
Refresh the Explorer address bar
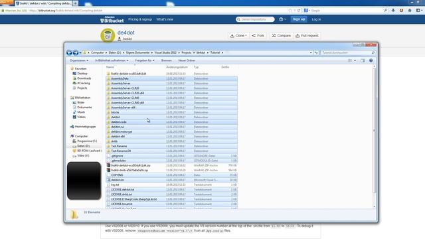(x=316, y=52)
